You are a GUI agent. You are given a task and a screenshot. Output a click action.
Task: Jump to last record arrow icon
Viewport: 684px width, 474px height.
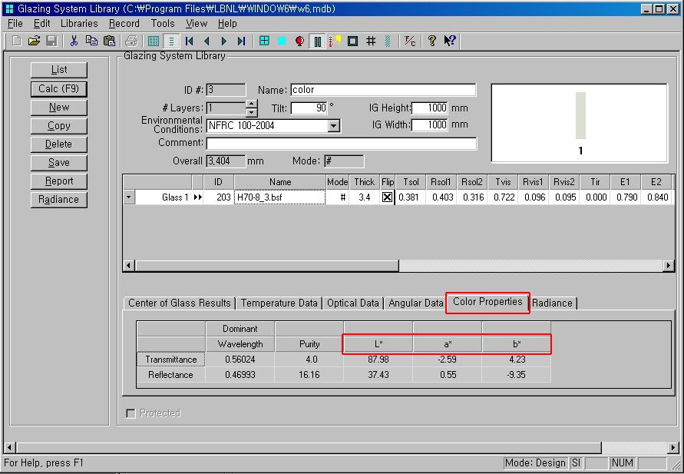pos(242,41)
